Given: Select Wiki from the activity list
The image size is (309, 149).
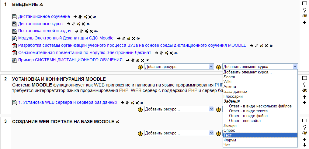Looking at the screenshot, I should tap(260, 82).
